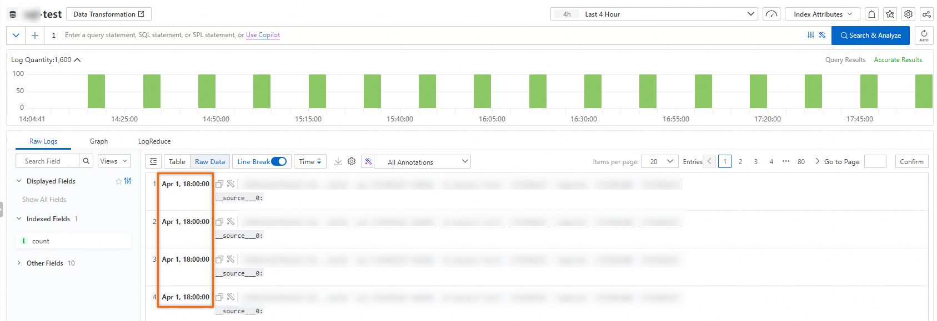Copy log entry 1 using the copy icon
The width and height of the screenshot is (937, 321).
(219, 184)
